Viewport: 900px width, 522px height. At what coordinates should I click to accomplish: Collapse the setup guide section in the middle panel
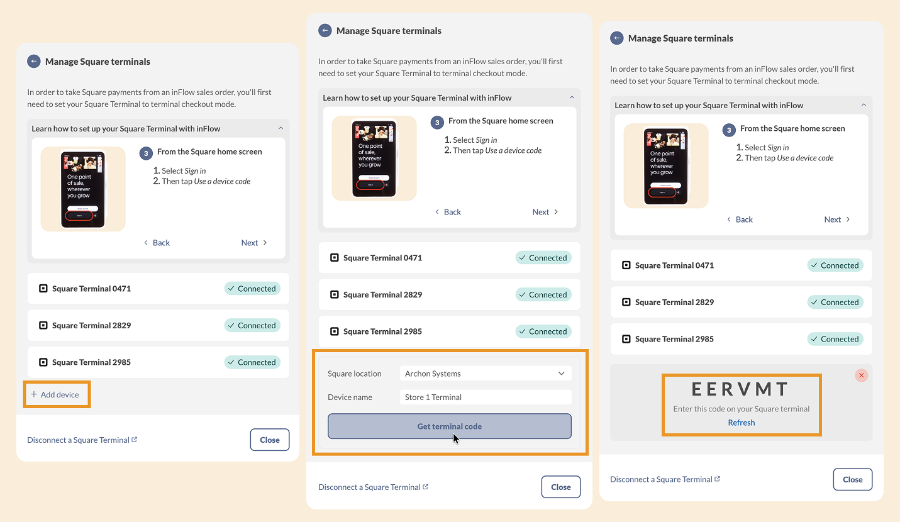(571, 97)
